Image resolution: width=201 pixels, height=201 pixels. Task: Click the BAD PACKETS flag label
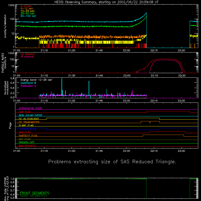27,146
